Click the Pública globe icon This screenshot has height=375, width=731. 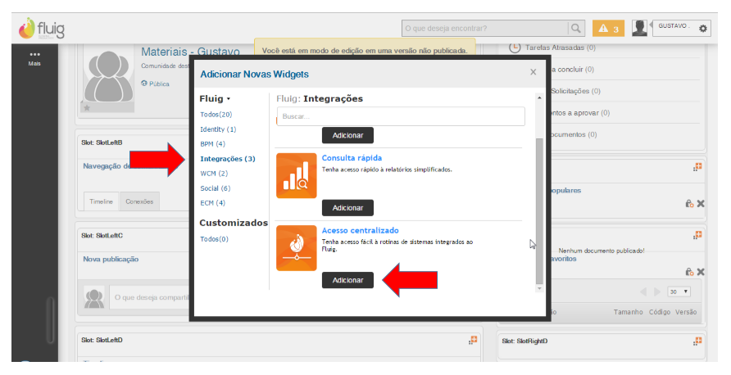tap(144, 84)
